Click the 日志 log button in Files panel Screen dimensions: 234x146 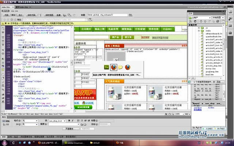pyautogui.click(x=220, y=82)
